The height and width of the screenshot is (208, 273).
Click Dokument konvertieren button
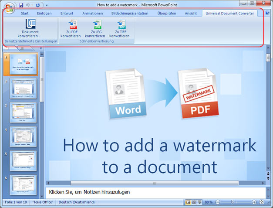coord(30,28)
